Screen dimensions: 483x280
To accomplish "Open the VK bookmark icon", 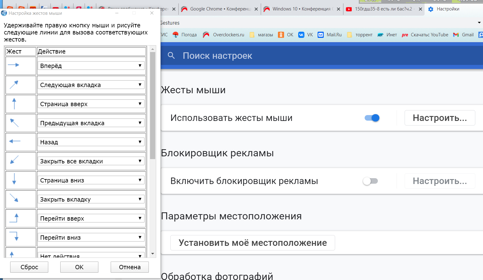I will click(x=301, y=35).
